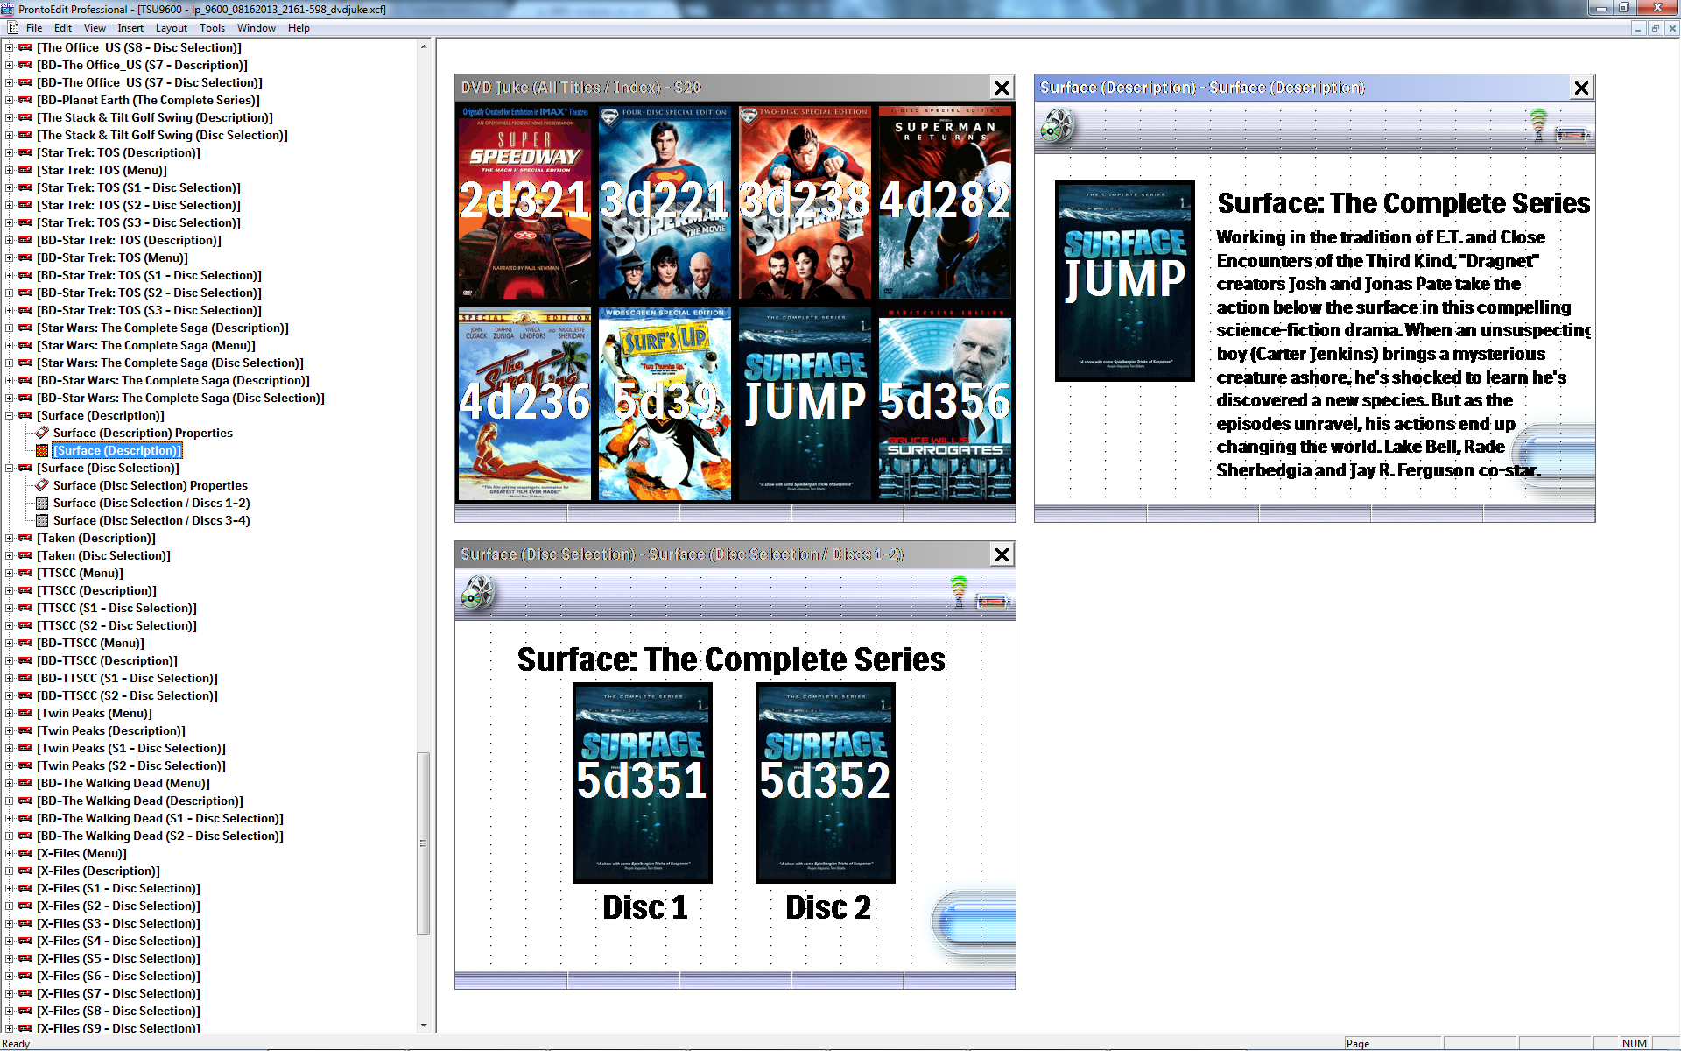Open the View menu
This screenshot has height=1051, width=1681.
point(95,28)
